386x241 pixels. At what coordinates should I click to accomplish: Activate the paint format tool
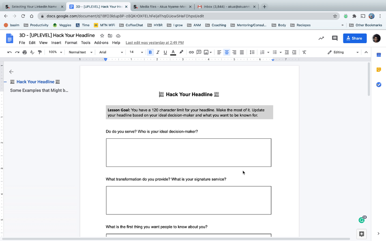(x=39, y=52)
